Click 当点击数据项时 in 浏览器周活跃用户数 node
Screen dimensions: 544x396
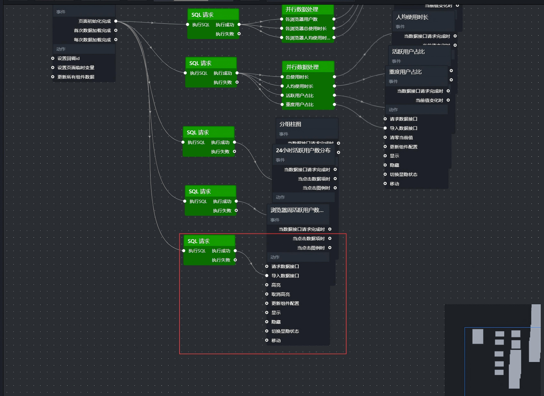(x=309, y=239)
